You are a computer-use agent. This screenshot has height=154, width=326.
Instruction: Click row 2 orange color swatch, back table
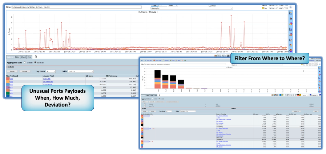[8, 82]
